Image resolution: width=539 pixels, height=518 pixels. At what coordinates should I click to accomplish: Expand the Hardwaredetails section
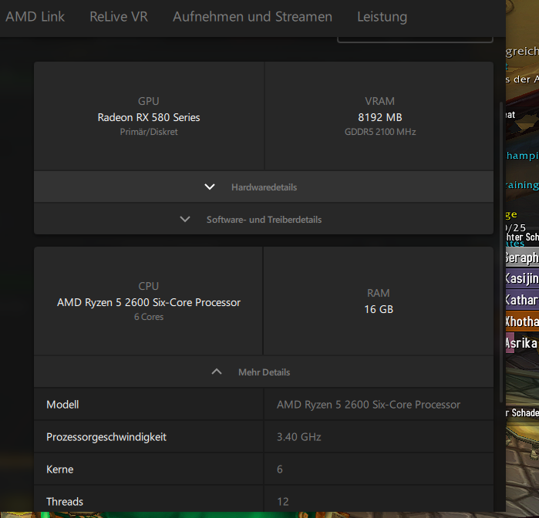[x=264, y=187]
